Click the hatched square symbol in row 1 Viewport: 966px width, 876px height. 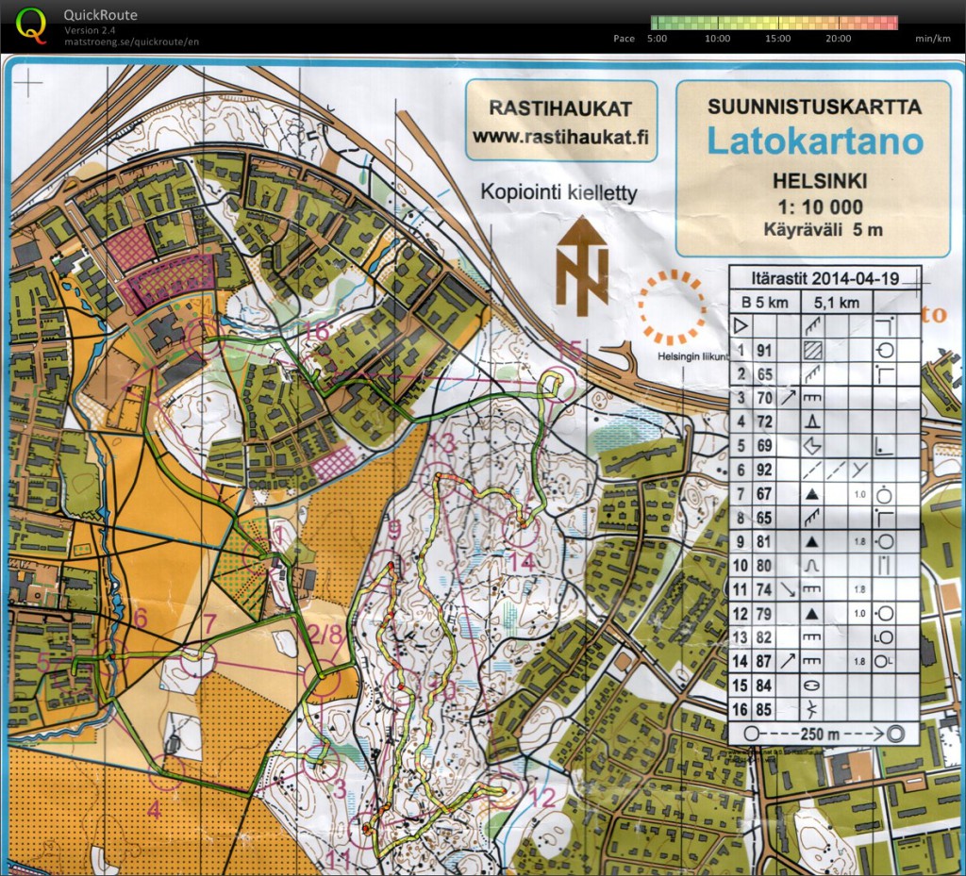point(812,350)
